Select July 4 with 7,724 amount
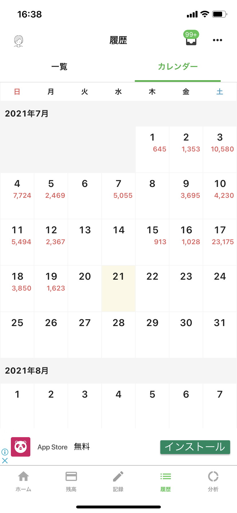237x513 pixels. tap(17, 196)
